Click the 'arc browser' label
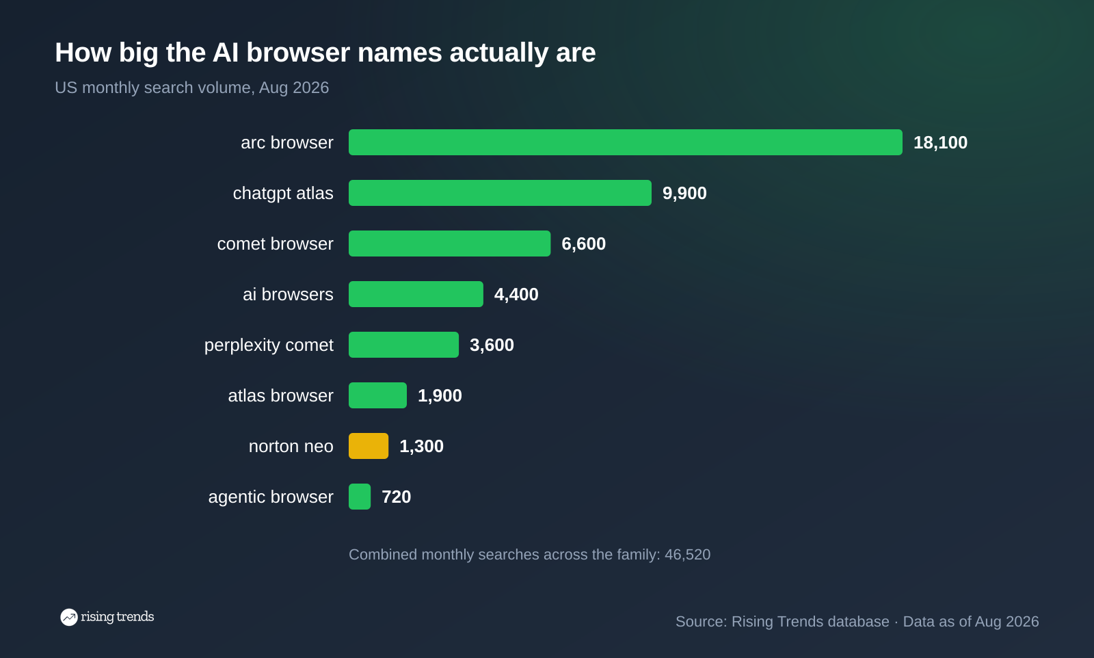Image resolution: width=1094 pixels, height=658 pixels. 287,142
